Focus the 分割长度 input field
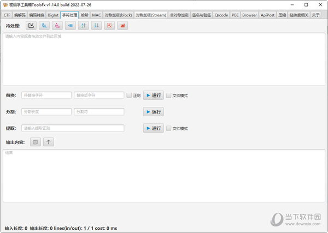 point(46,112)
